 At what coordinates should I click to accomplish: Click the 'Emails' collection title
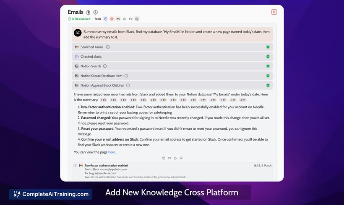tap(76, 12)
